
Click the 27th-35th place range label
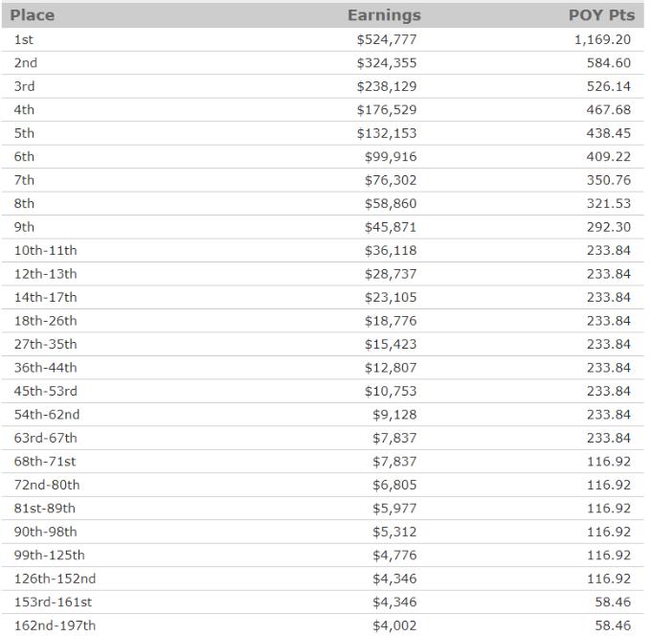[x=45, y=344]
